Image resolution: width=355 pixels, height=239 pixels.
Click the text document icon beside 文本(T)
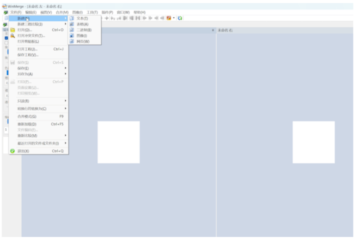(72, 18)
